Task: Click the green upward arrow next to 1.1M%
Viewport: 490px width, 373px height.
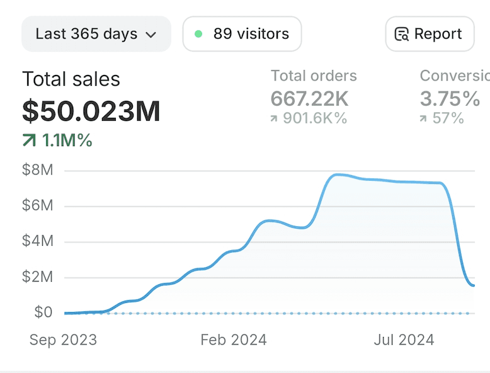Action: tap(30, 140)
